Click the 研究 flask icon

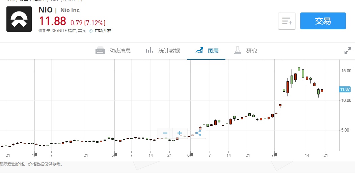point(238,51)
